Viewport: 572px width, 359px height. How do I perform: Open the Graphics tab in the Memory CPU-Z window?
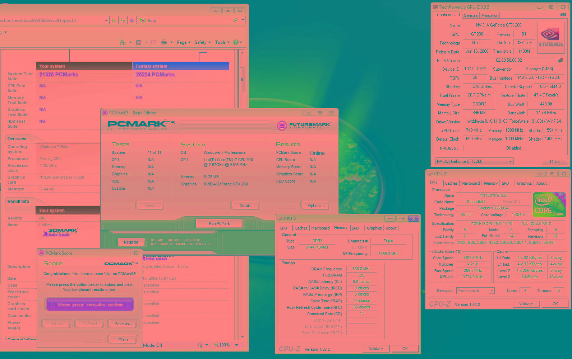[x=374, y=228]
